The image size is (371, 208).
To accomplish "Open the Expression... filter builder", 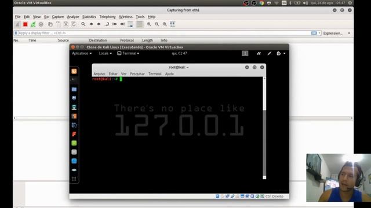I will [333, 34].
